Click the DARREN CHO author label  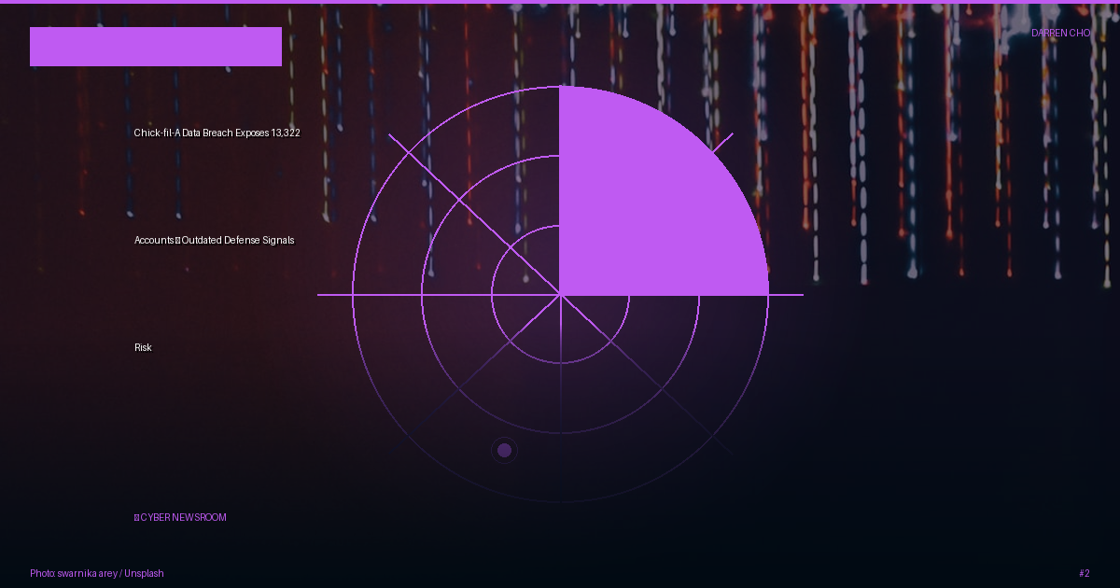pyautogui.click(x=1060, y=33)
